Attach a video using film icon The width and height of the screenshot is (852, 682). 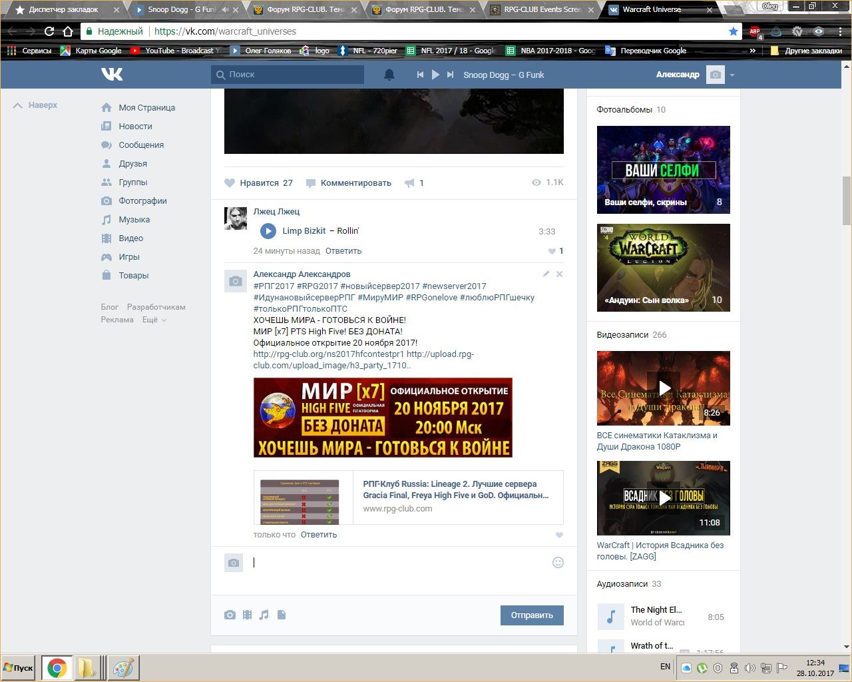247,615
